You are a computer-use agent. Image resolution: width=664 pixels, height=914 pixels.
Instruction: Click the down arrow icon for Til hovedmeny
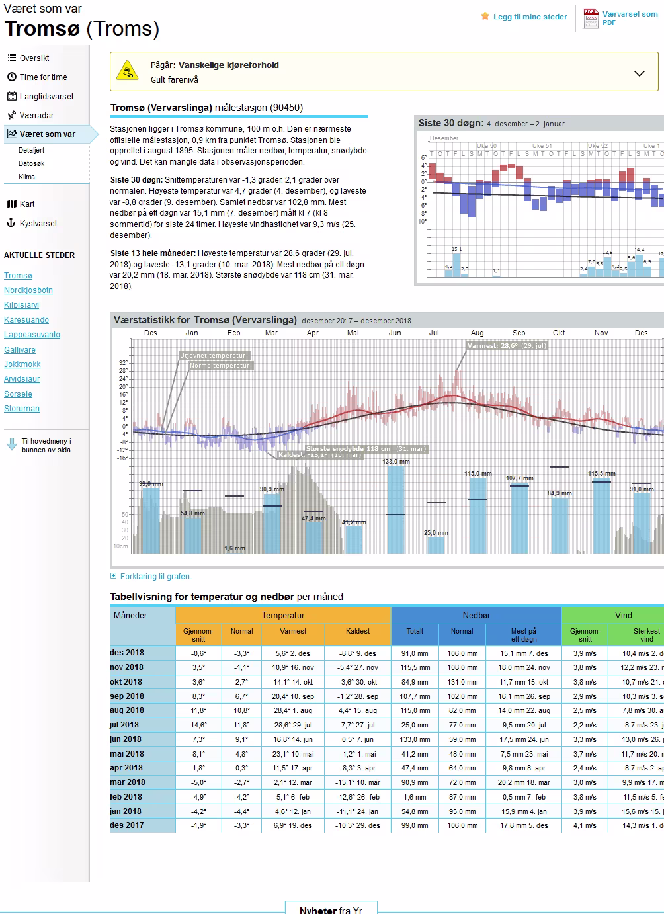coord(12,445)
